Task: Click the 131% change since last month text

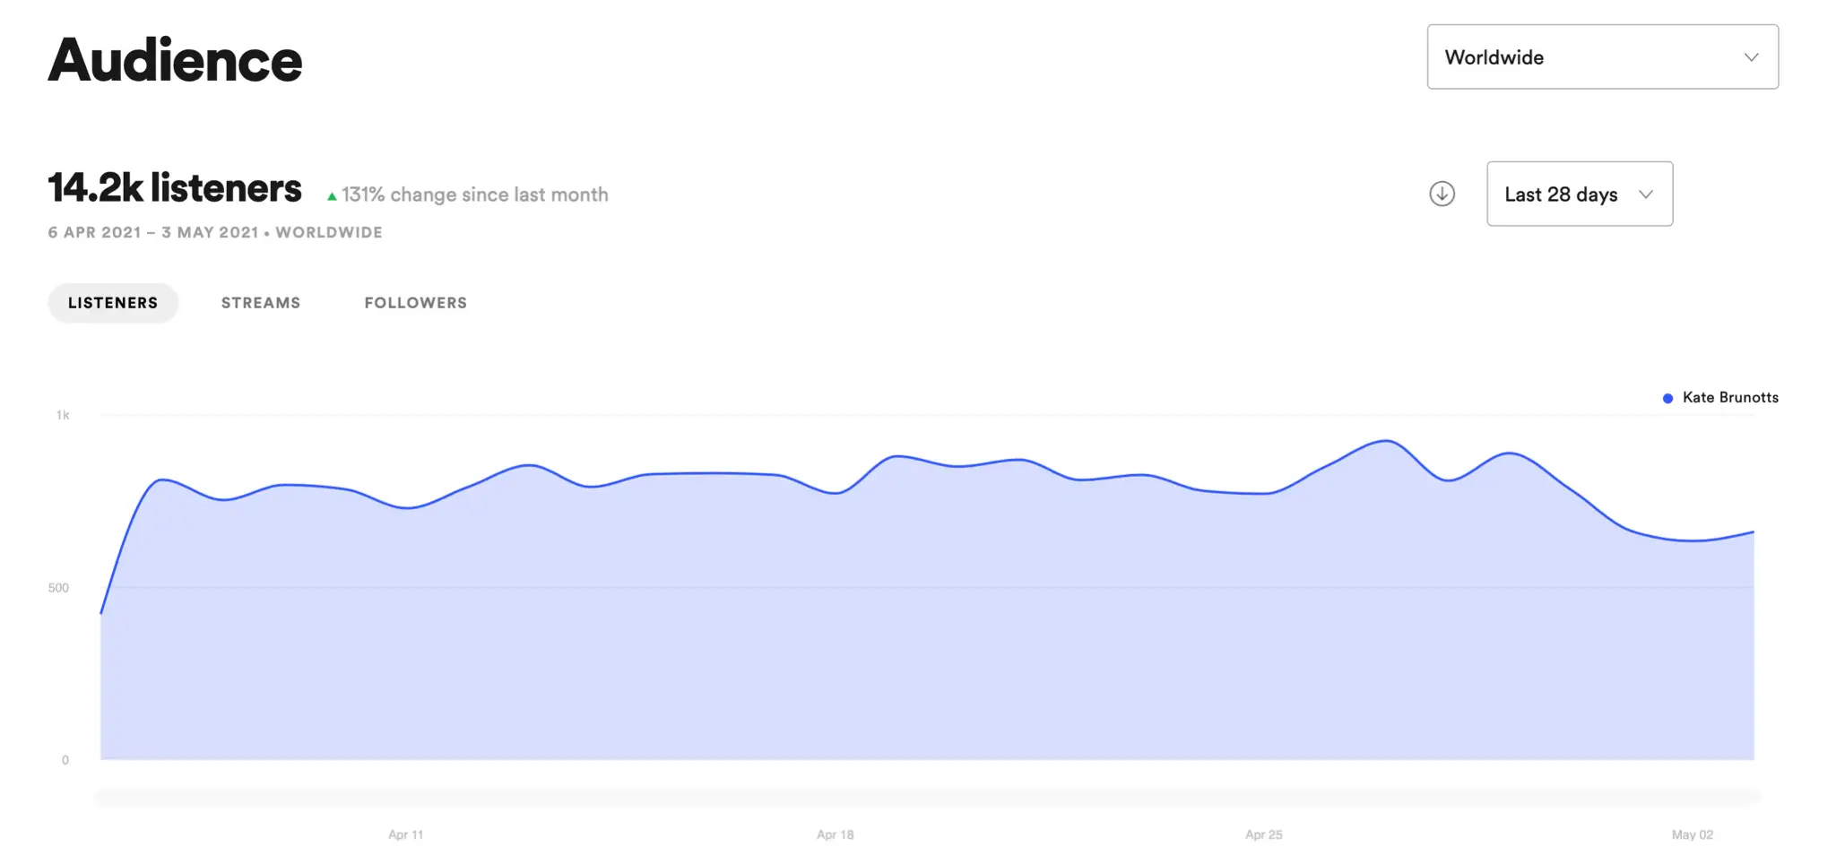Action: 474,194
